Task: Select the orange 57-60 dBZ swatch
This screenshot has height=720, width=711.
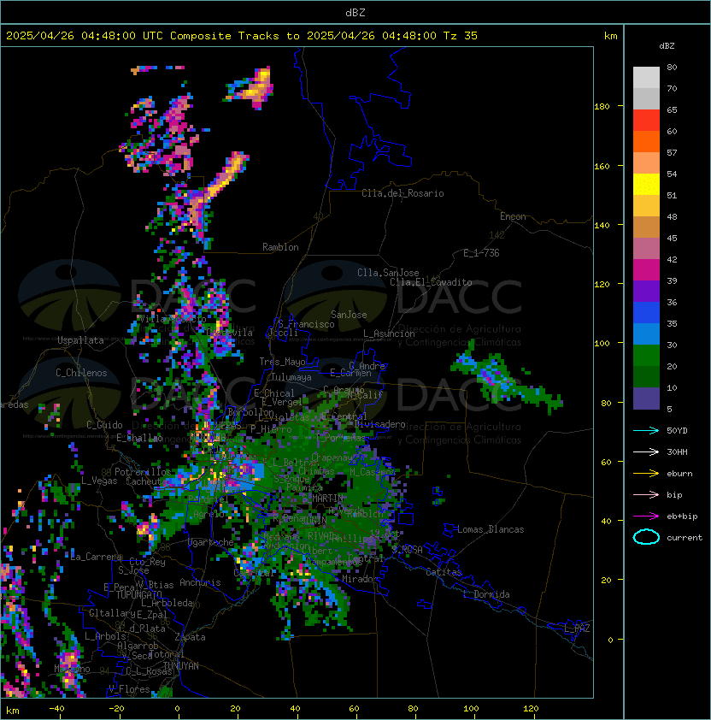Action: tap(646, 141)
